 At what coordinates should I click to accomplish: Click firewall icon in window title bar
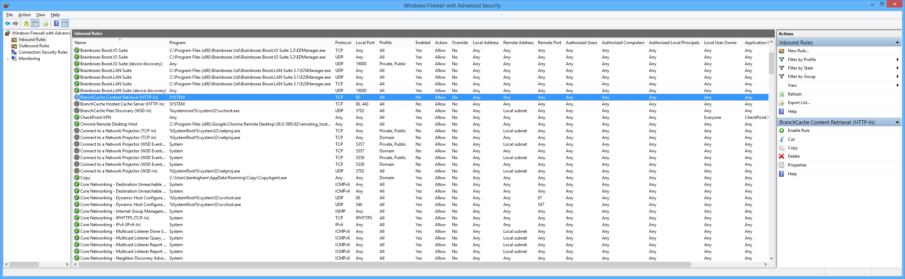6,5
